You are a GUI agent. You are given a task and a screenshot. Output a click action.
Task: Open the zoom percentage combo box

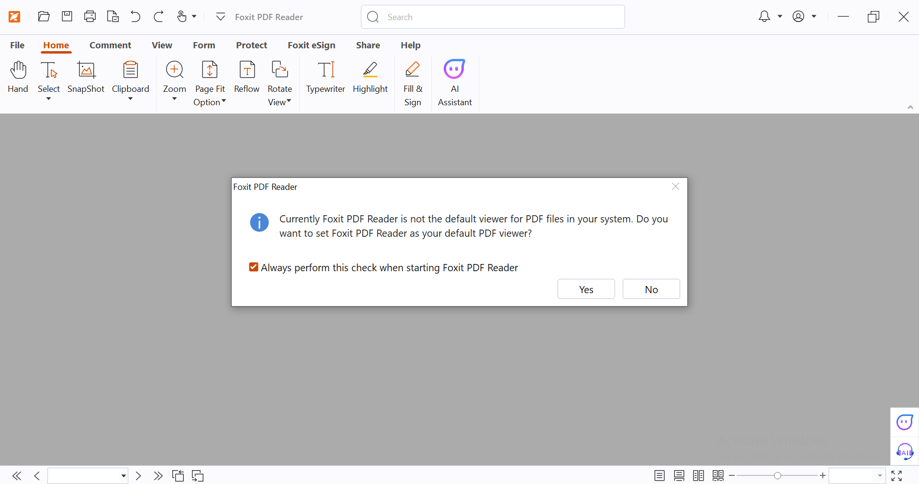[857, 476]
